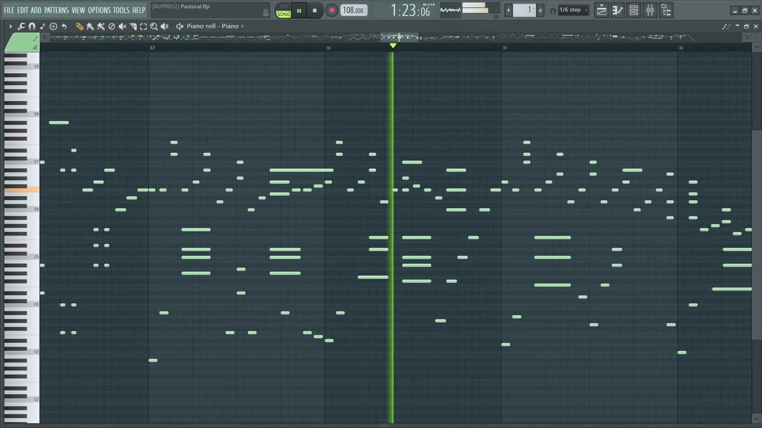Open the 1/6 step snap dropdown
Image resolution: width=762 pixels, height=428 pixels.
(x=574, y=10)
